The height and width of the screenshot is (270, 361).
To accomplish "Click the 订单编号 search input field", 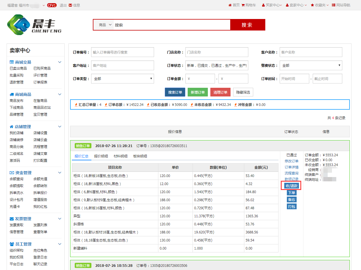I will tap(122, 52).
